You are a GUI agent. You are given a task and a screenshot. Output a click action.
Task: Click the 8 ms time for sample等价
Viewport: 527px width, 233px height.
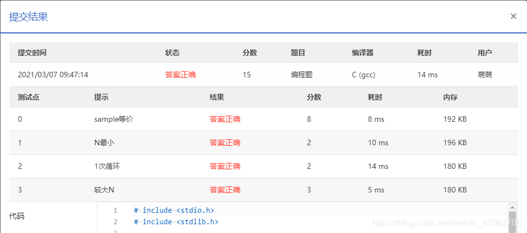click(376, 119)
